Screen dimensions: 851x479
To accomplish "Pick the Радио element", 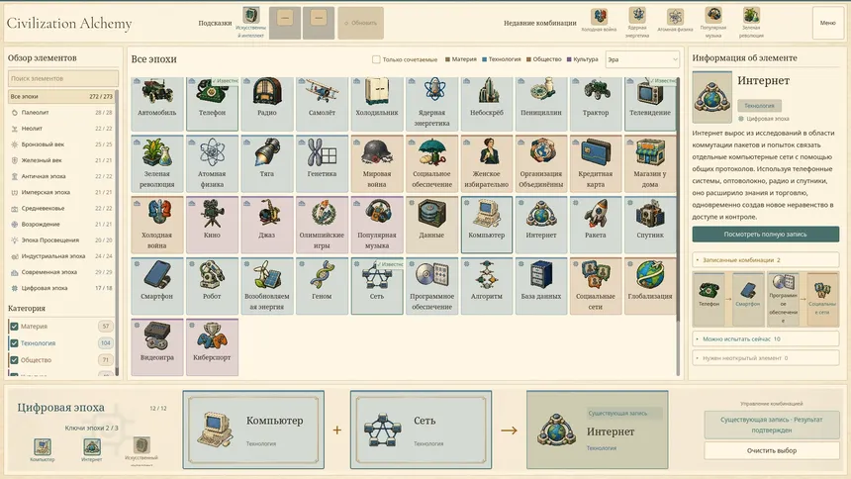I will click(266, 103).
